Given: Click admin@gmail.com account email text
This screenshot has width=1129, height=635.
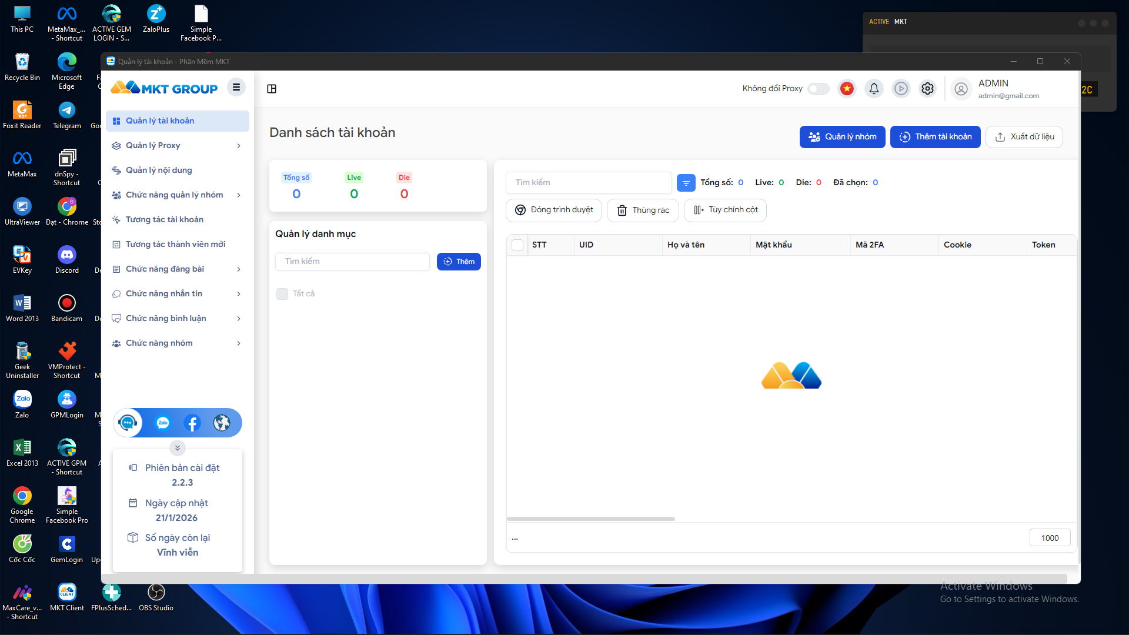Looking at the screenshot, I should (1008, 96).
